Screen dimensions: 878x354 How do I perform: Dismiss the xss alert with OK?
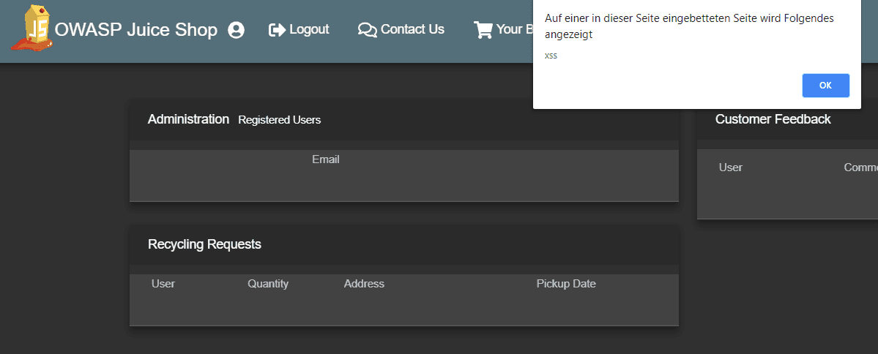click(x=825, y=86)
